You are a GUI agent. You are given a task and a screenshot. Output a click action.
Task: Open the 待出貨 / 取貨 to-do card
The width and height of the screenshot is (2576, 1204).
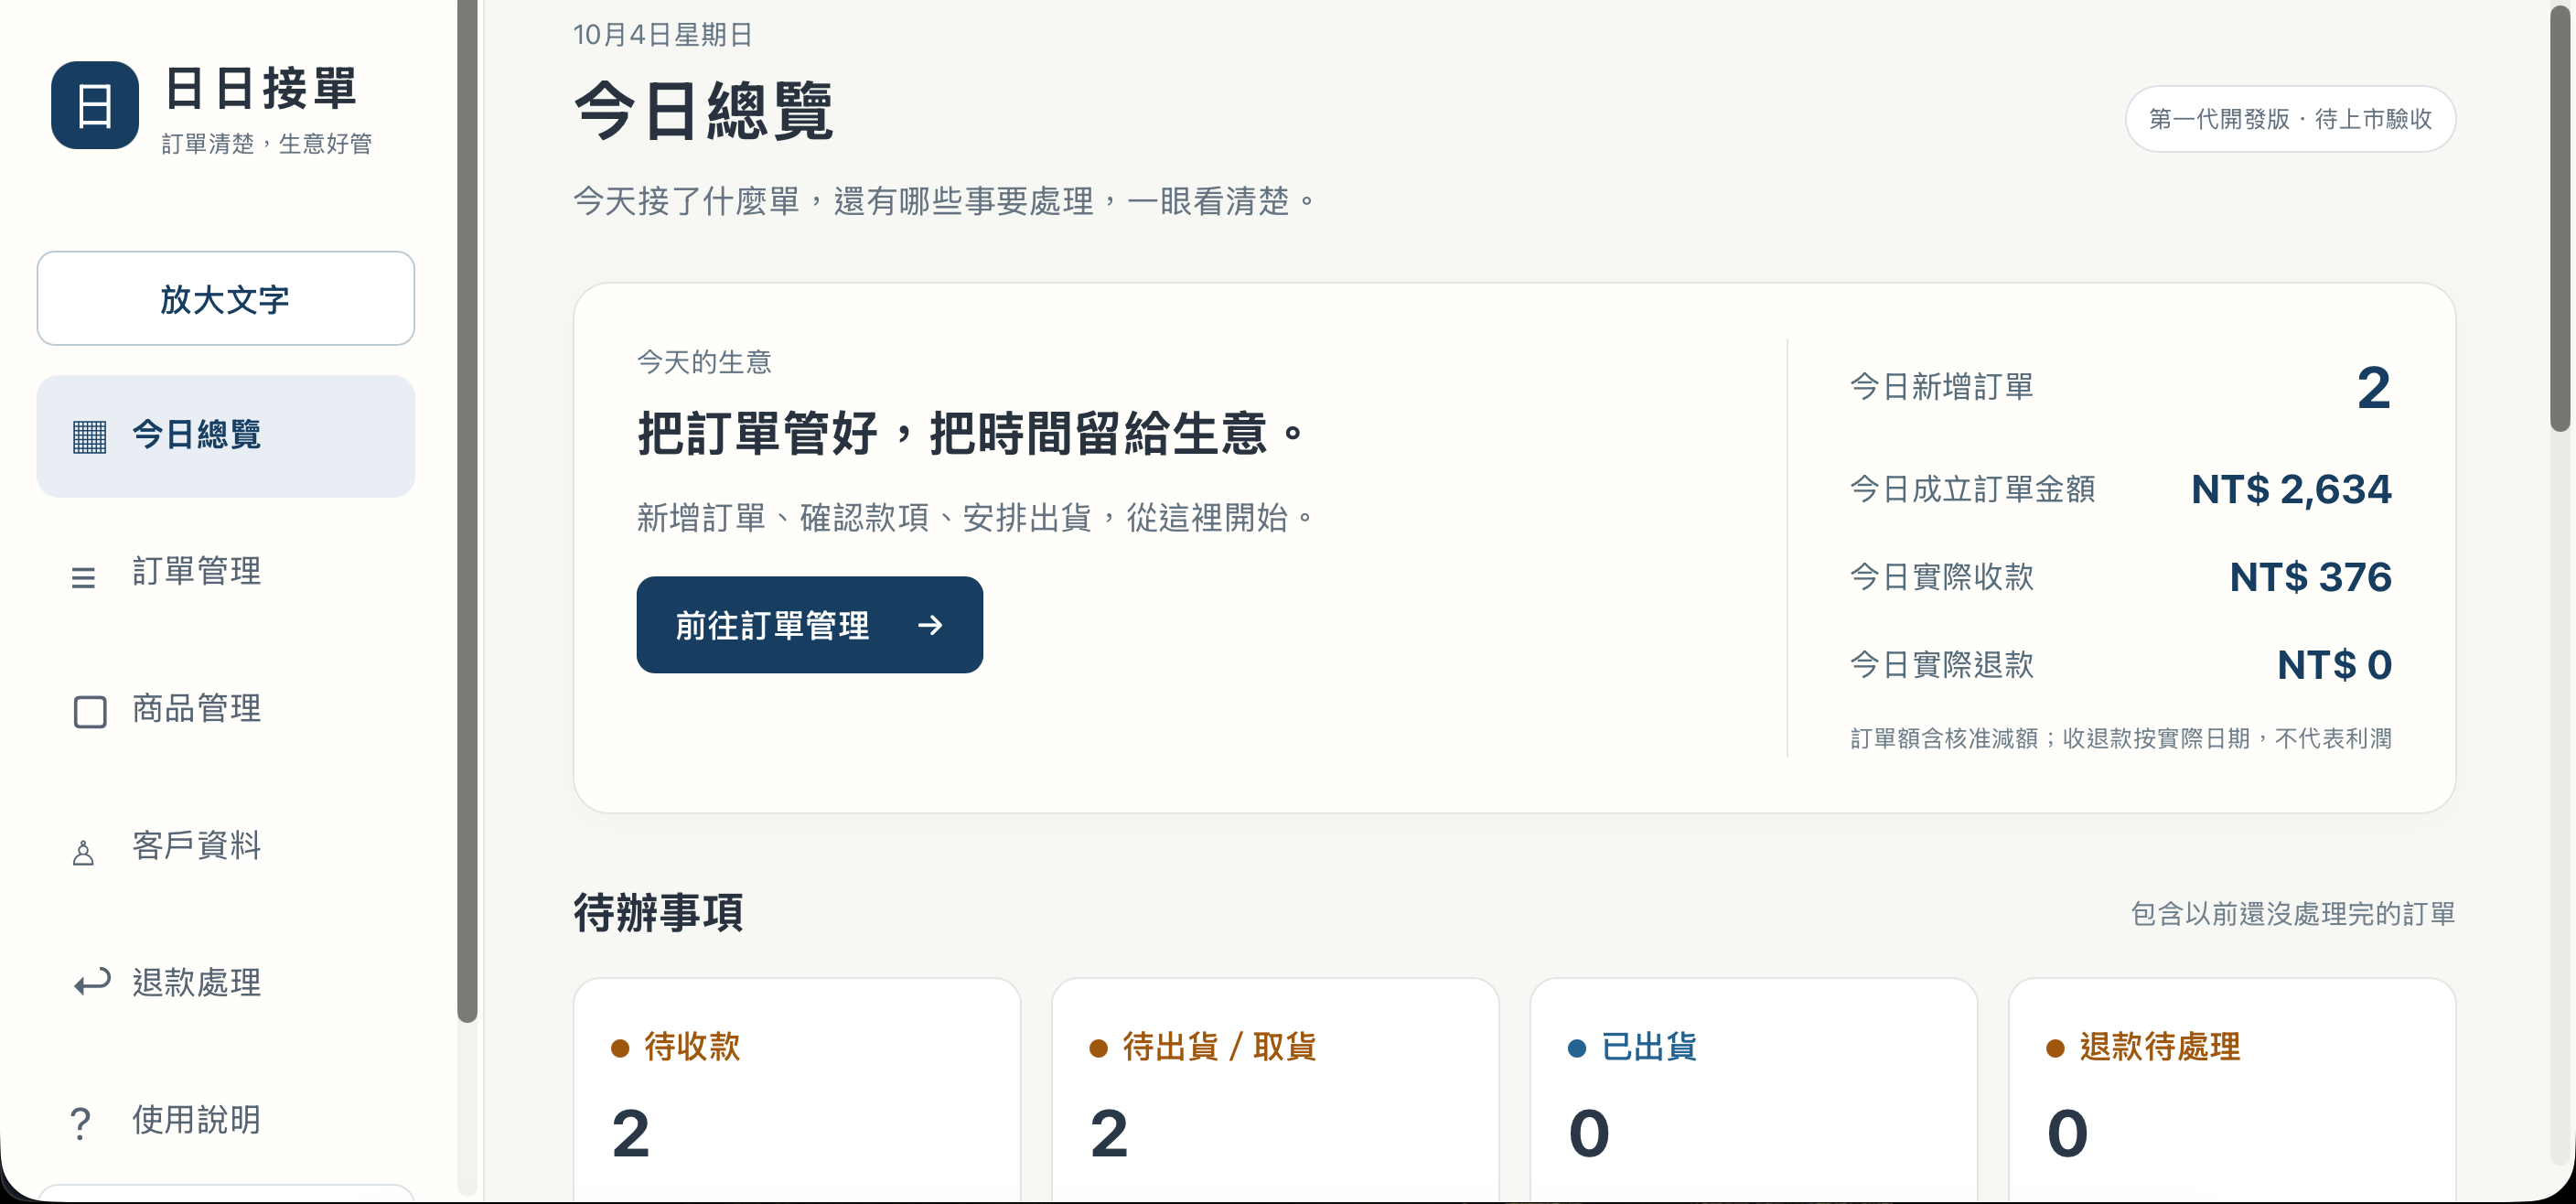pos(1275,1090)
